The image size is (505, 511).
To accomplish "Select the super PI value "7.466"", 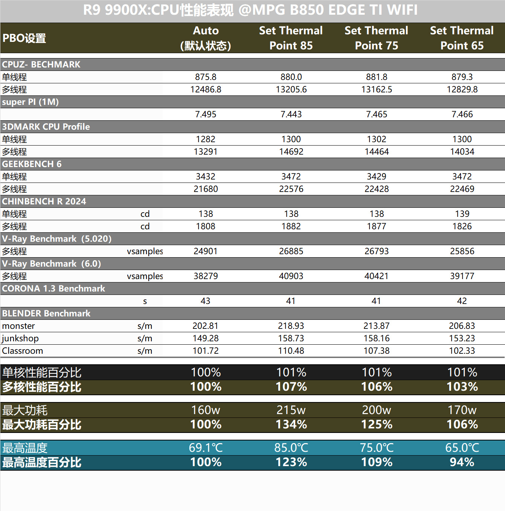I will (462, 114).
